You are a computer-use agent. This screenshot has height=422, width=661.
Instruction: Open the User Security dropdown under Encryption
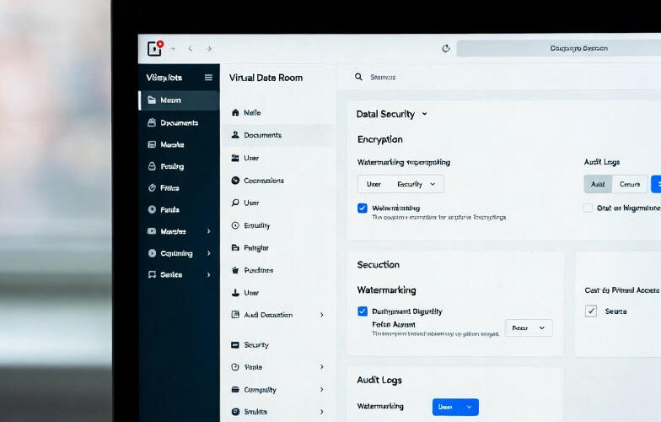coord(400,184)
